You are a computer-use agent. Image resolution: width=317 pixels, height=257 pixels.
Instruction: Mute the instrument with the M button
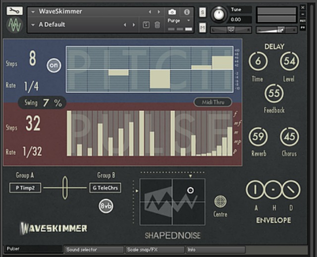[x=203, y=28]
